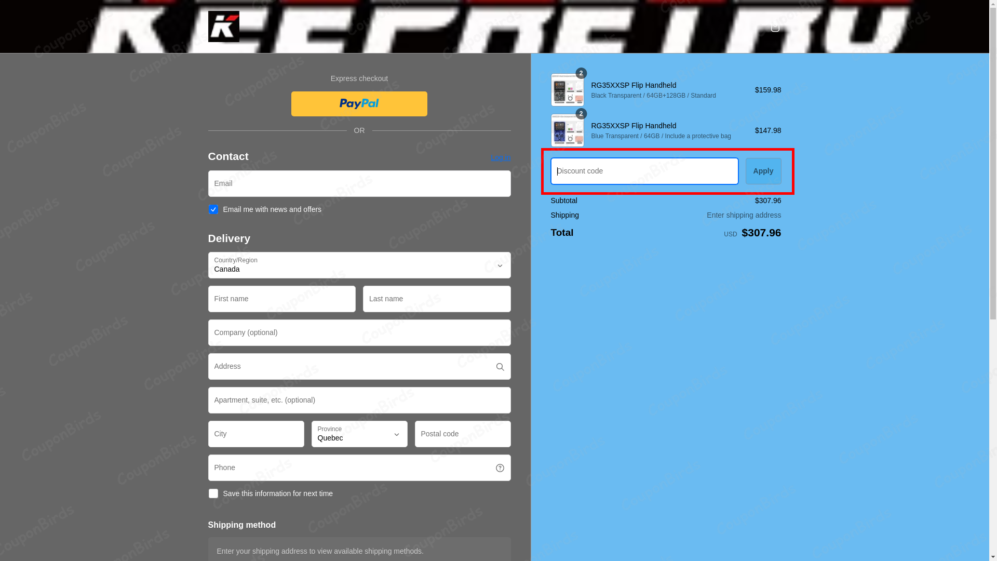Screen dimensions: 997x561
Task: Focus the Address input field
Action: tap(359, 367)
